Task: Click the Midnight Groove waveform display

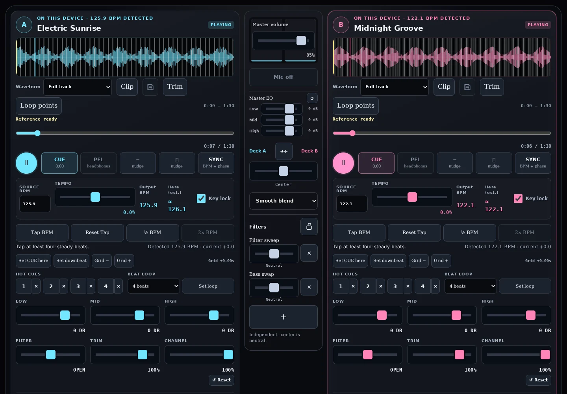Action: (442, 57)
